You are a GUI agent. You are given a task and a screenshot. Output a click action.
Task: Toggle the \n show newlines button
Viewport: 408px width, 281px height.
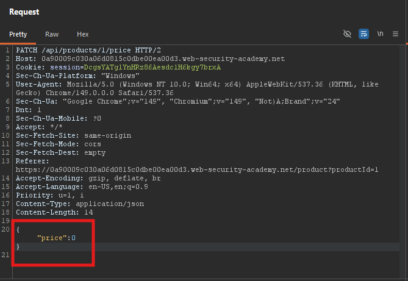[380, 34]
